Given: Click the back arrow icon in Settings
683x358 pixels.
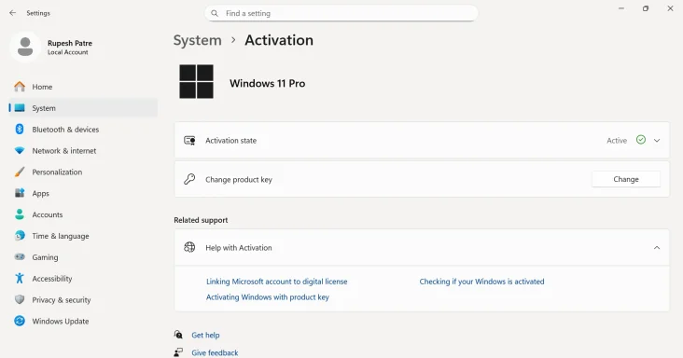Looking at the screenshot, I should coord(13,13).
